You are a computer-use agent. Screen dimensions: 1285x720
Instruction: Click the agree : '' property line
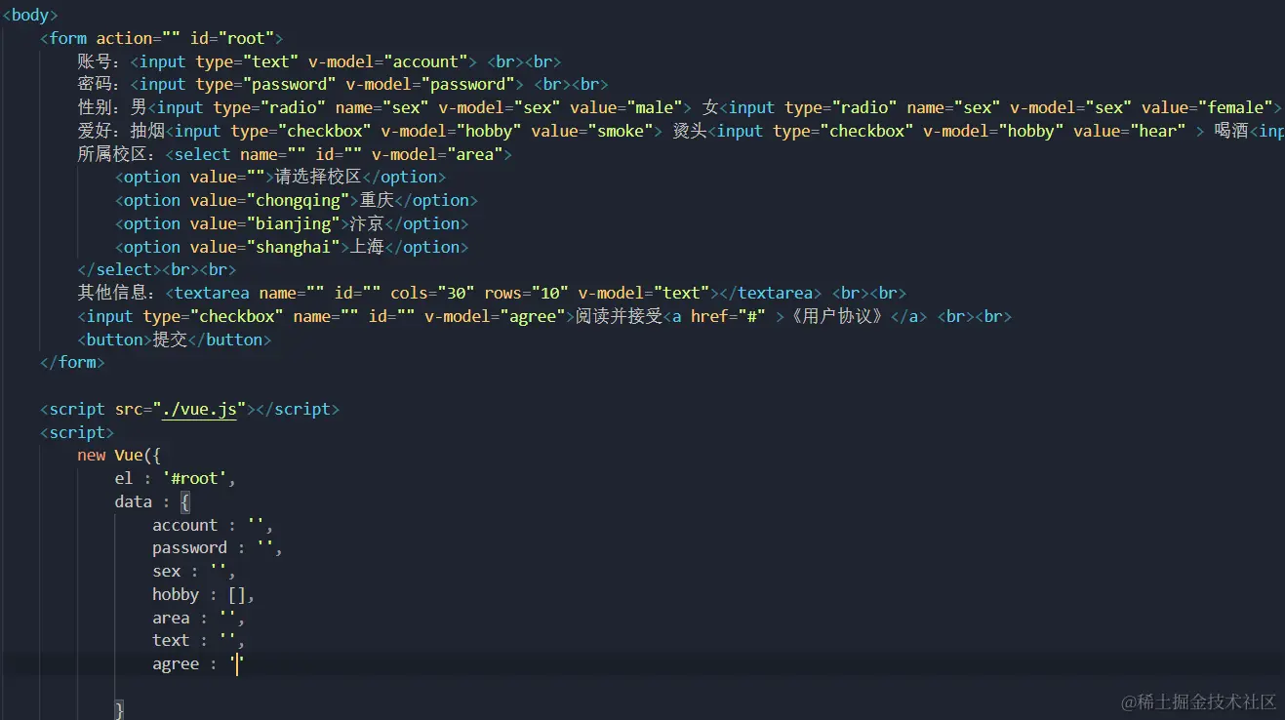point(199,665)
